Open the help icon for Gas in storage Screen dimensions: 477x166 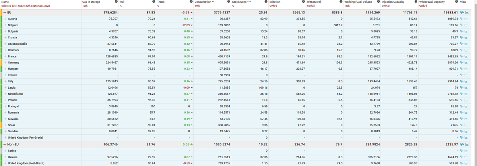click(116, 2)
